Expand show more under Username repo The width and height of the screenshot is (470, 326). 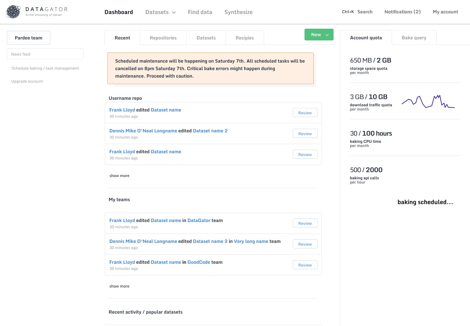[x=119, y=176]
